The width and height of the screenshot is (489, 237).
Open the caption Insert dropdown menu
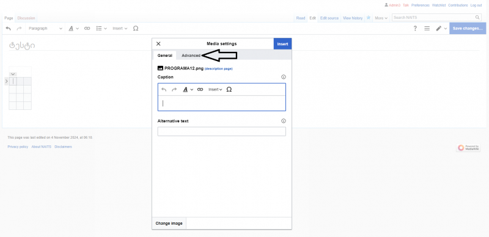point(215,90)
